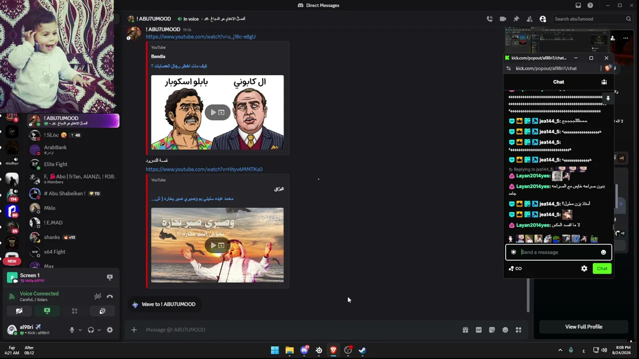The image size is (639, 359).
Task: Add friends to this DM
Action: click(529, 19)
